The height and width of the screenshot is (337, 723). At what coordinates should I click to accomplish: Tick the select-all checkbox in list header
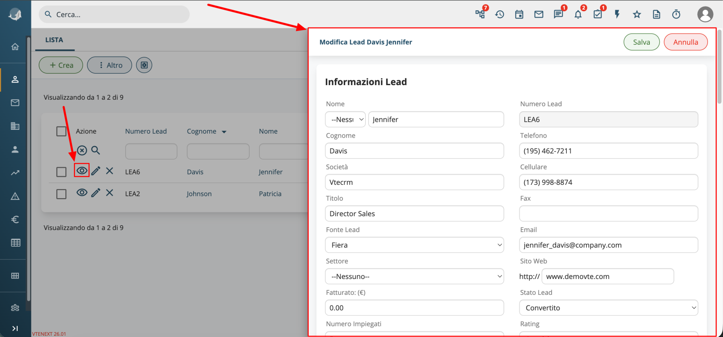(62, 131)
